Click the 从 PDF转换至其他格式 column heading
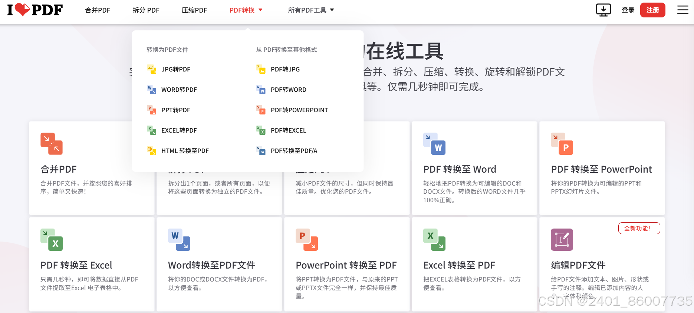The image size is (694, 313). (x=286, y=50)
